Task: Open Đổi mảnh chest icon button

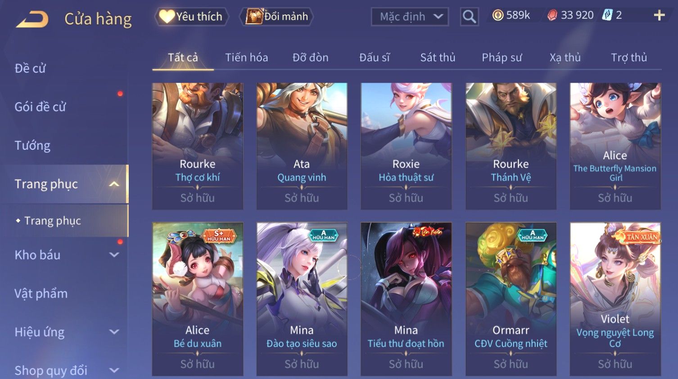Action: pyautogui.click(x=277, y=17)
